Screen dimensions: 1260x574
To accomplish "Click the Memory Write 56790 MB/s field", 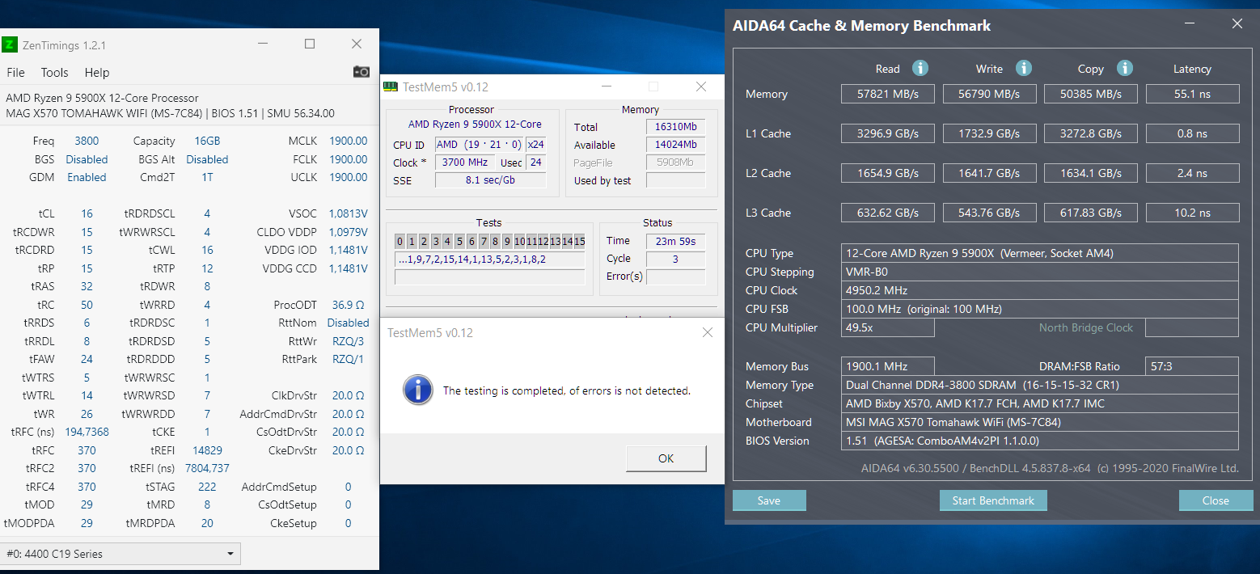I will 989,94.
